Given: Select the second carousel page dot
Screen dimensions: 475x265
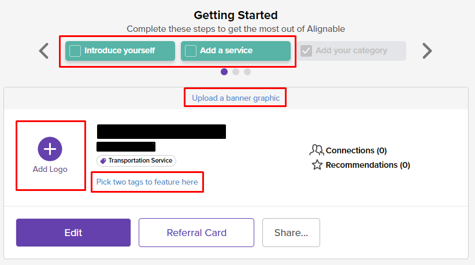Looking at the screenshot, I should (236, 72).
